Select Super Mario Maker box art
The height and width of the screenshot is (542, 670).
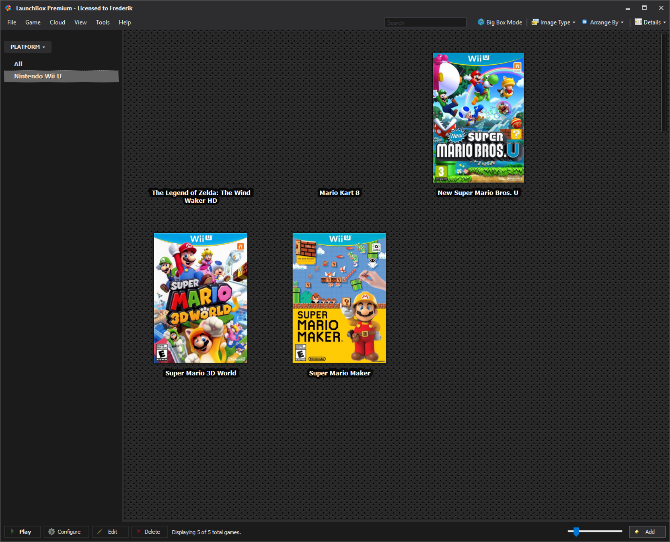click(339, 298)
